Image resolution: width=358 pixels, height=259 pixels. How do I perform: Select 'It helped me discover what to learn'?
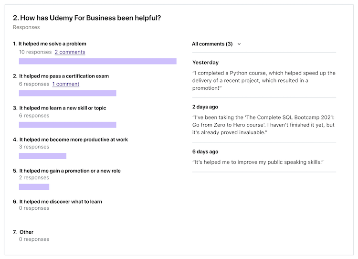(x=61, y=202)
